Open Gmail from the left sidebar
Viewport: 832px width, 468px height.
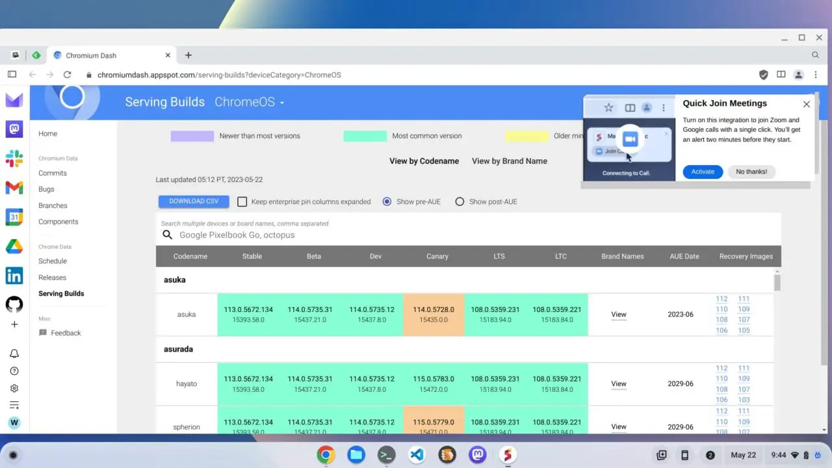(x=14, y=188)
